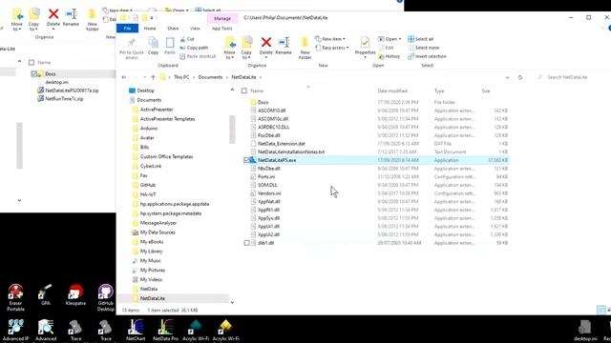This screenshot has width=611, height=343.
Task: Tick the zlib1.dll checkbox
Action: 246,243
